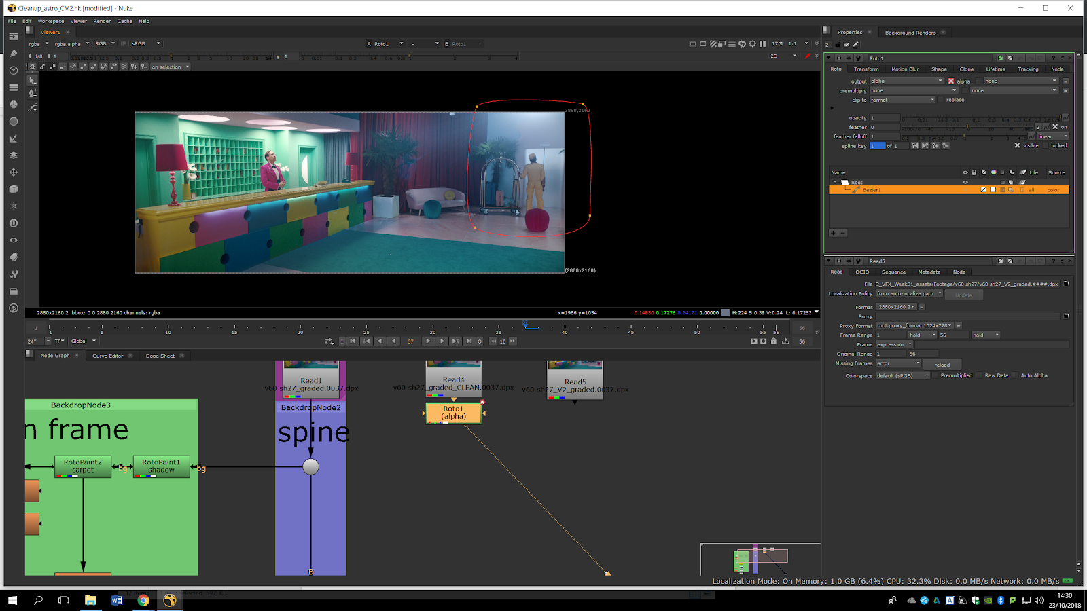Viewport: 1087px width, 611px height.
Task: Open the Roto output channel dropdown
Action: point(906,81)
